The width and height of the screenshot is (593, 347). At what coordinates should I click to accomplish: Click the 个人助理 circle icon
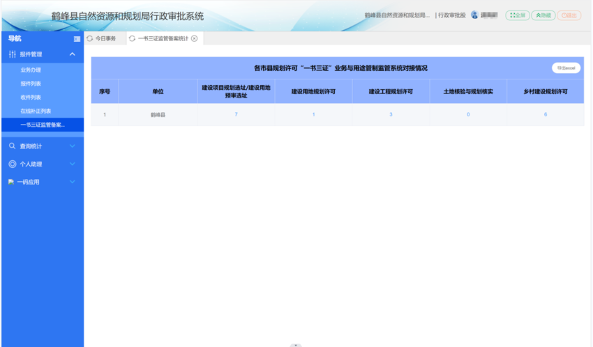point(13,164)
